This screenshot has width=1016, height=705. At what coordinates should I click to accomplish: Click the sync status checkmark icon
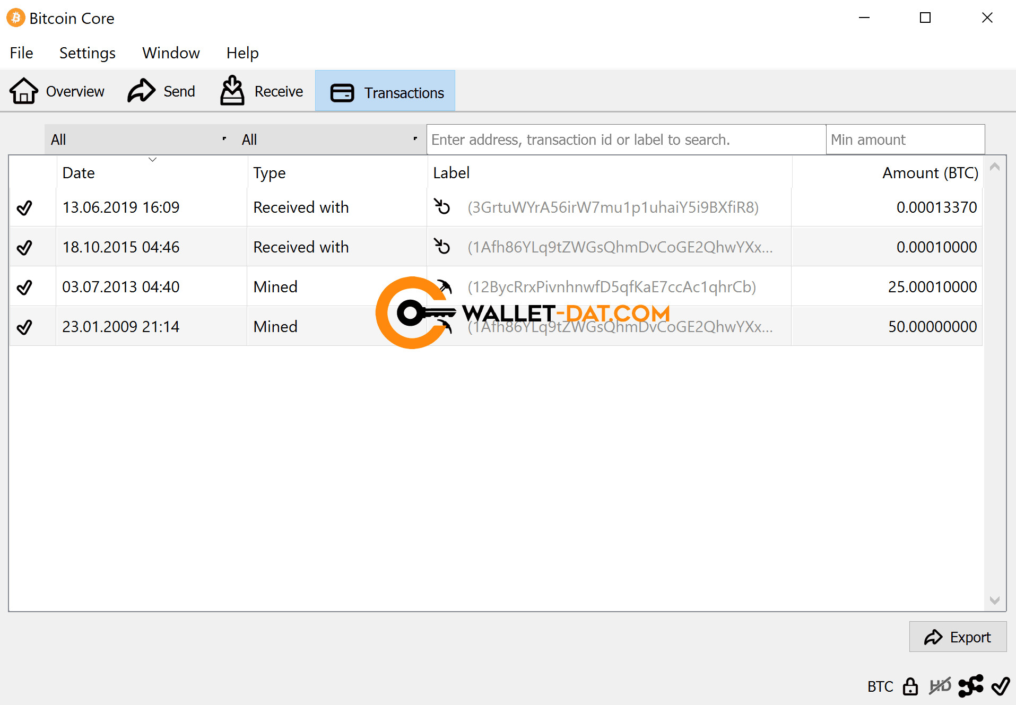pos(1000,686)
